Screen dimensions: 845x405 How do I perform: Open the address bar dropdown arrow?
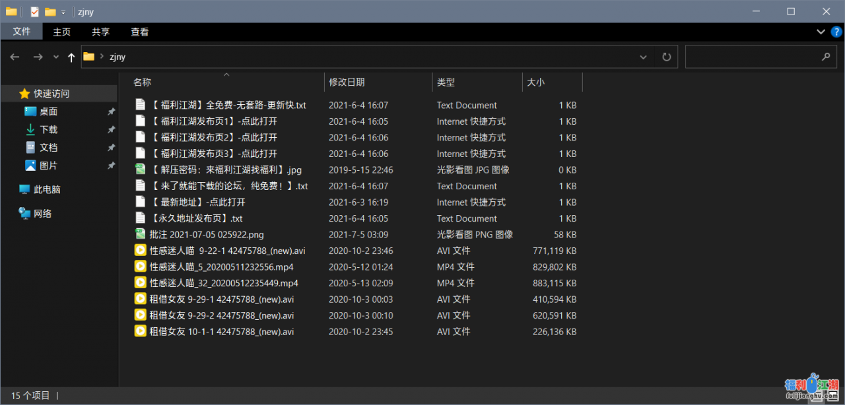click(643, 57)
